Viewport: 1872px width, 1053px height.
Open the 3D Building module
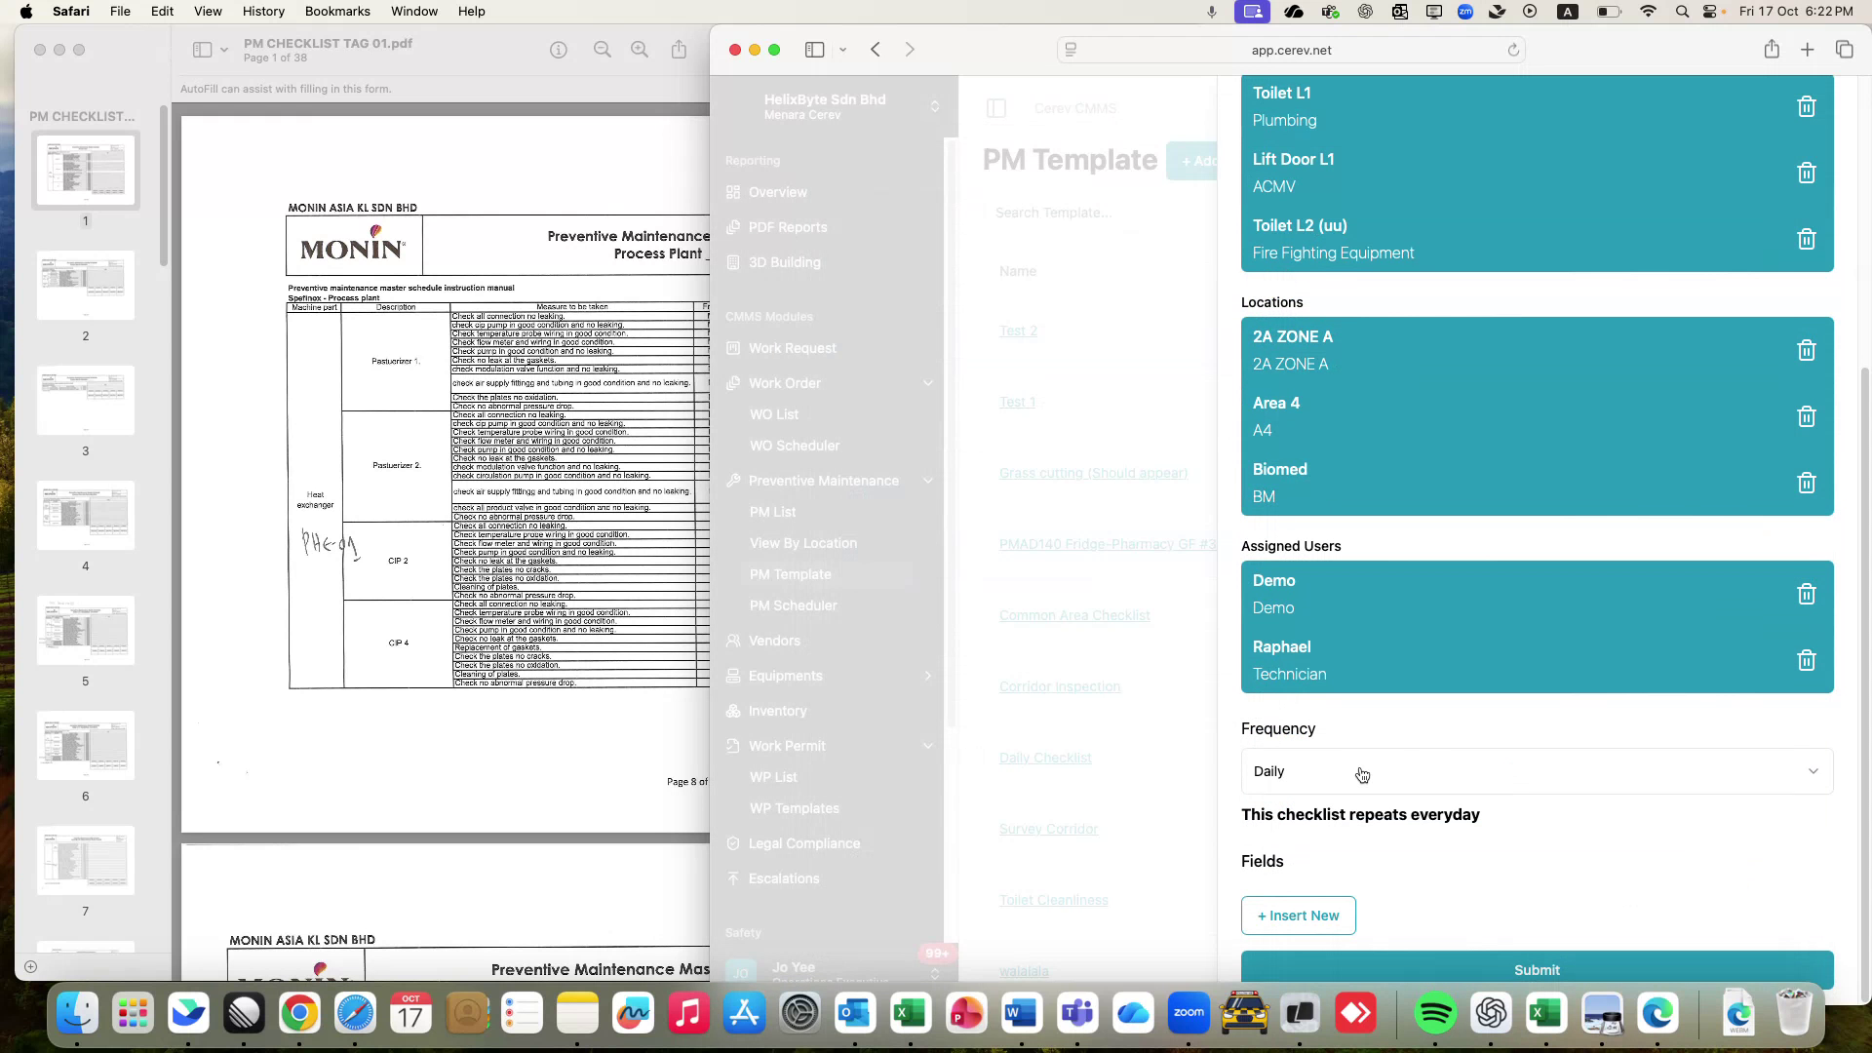(784, 262)
